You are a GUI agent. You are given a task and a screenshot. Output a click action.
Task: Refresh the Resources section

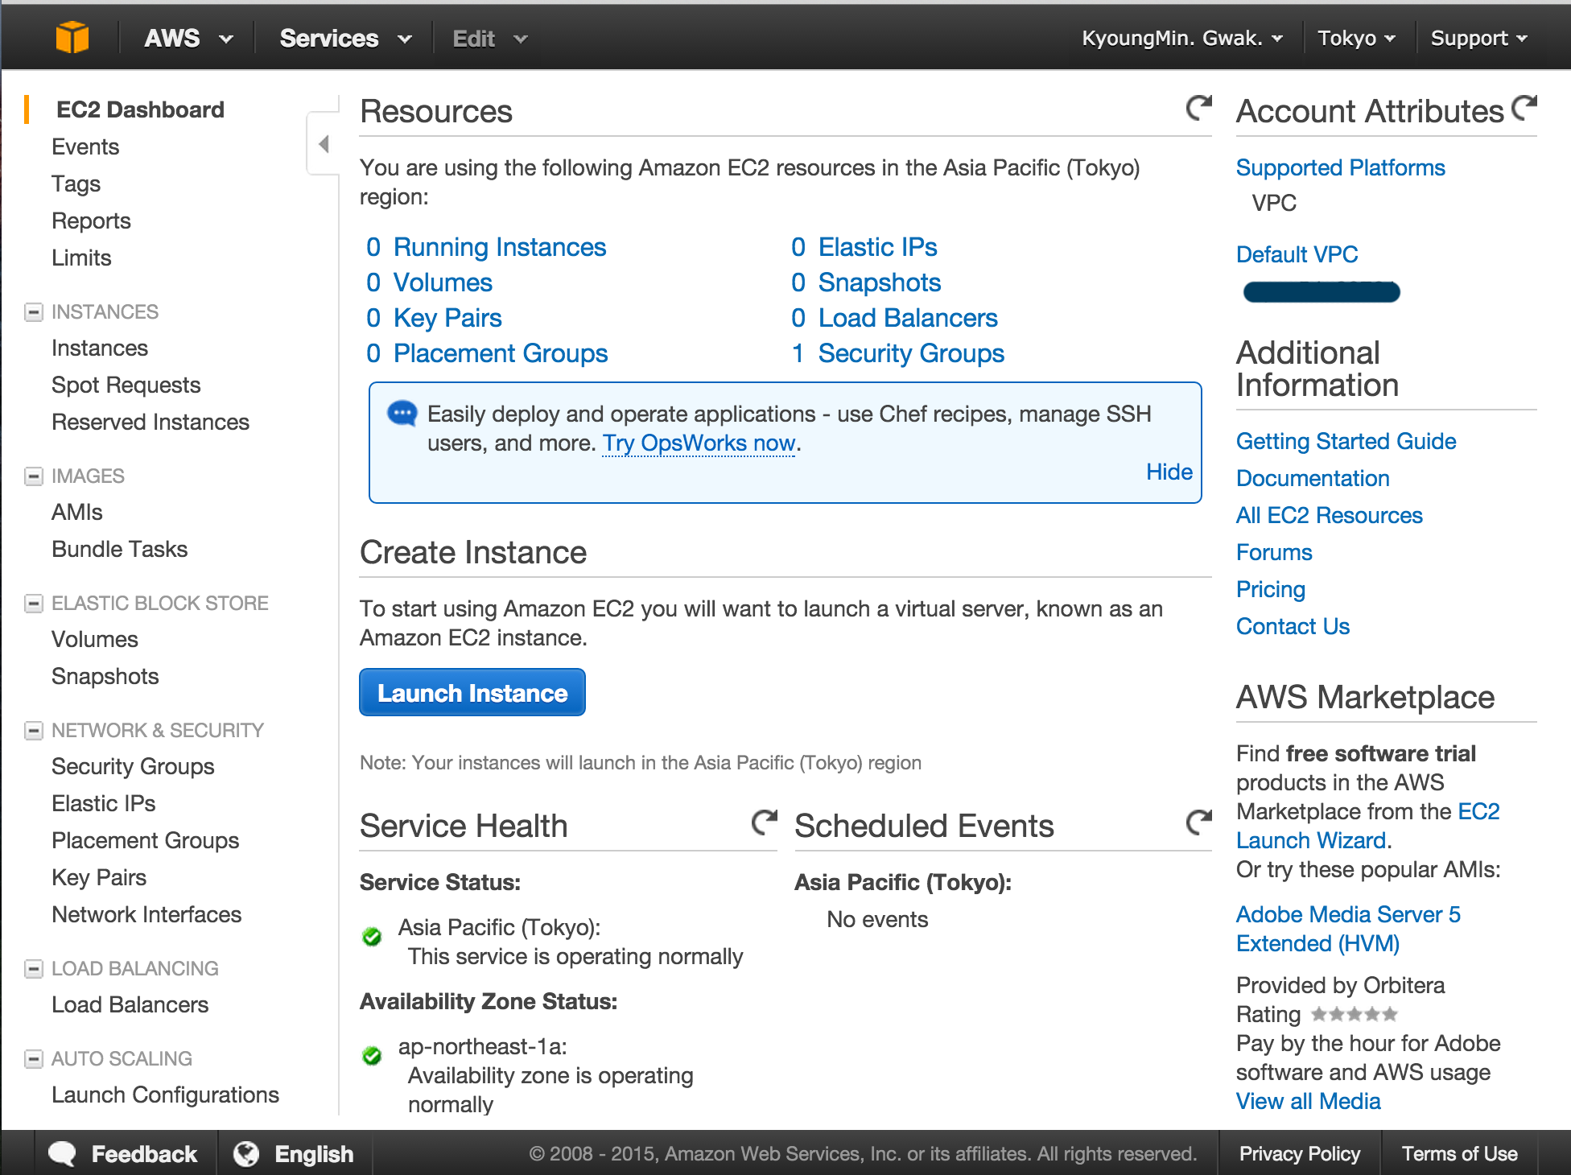pyautogui.click(x=1198, y=108)
